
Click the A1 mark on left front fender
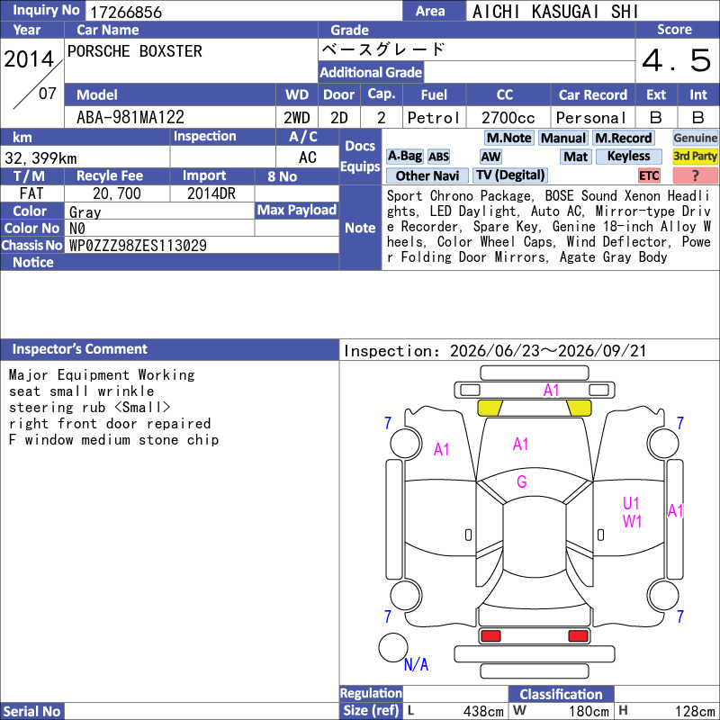click(441, 449)
